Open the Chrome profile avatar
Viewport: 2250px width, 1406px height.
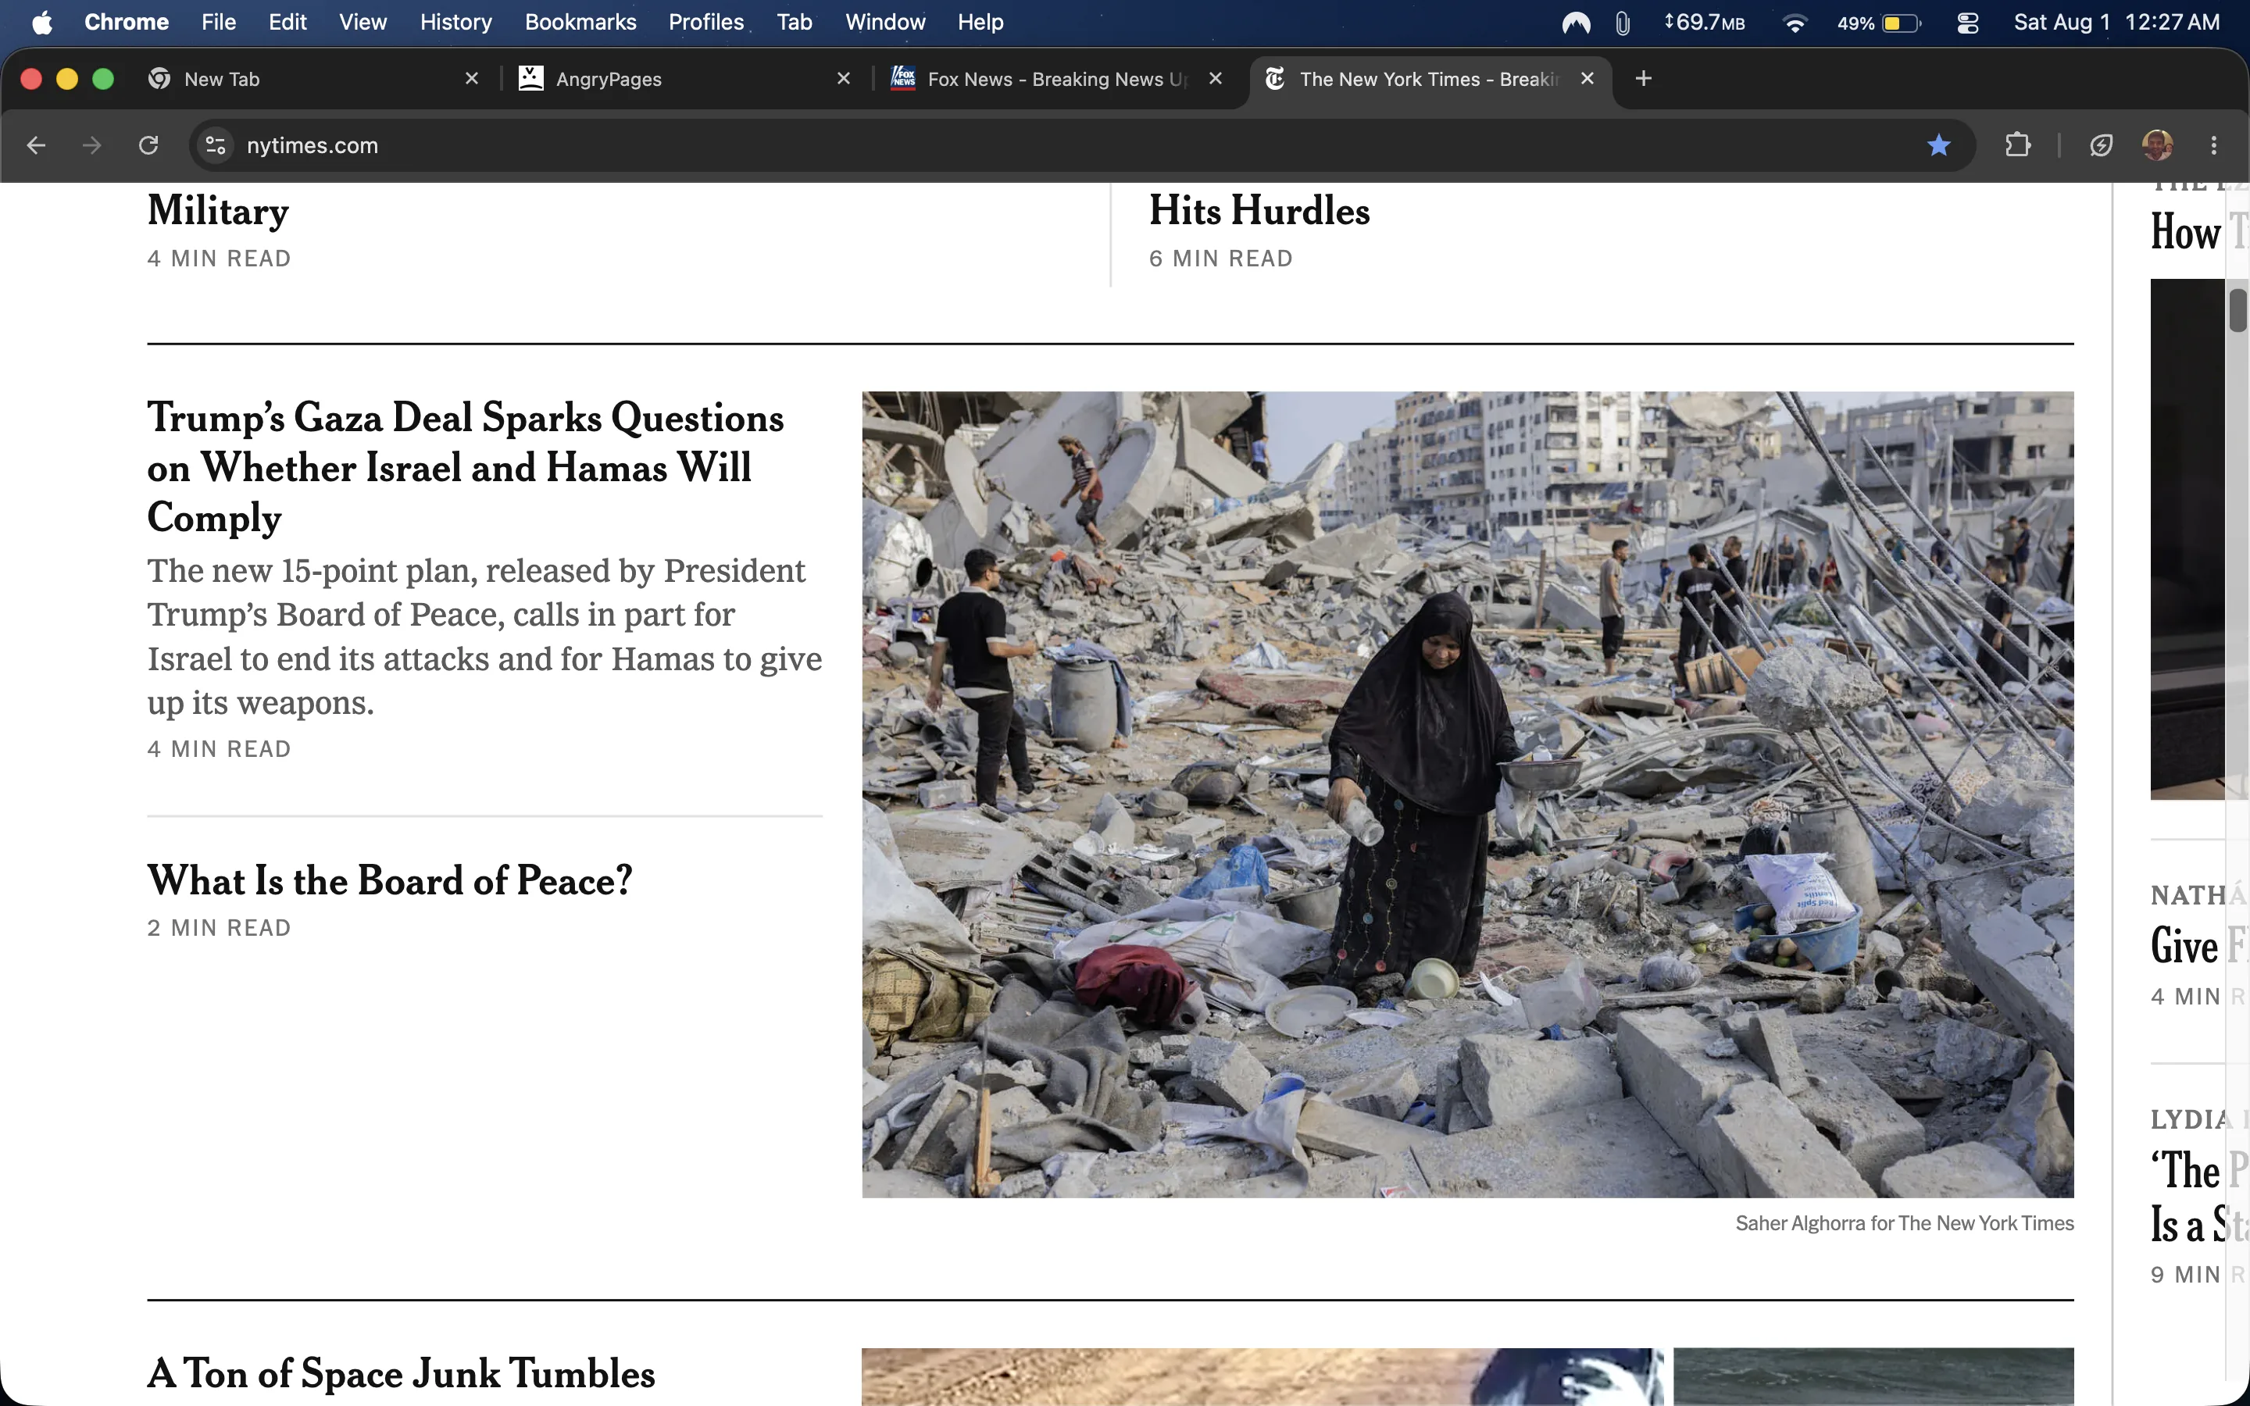point(2157,145)
